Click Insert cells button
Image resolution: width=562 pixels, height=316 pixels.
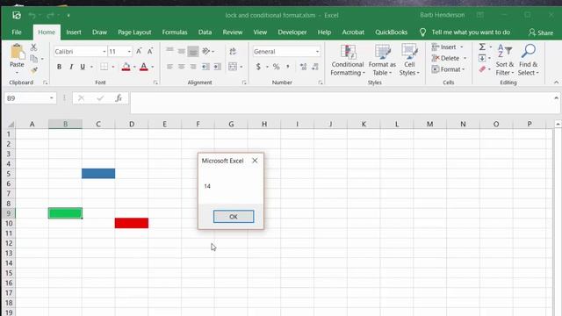click(444, 47)
